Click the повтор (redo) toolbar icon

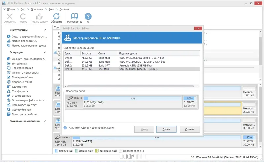pos(23,17)
